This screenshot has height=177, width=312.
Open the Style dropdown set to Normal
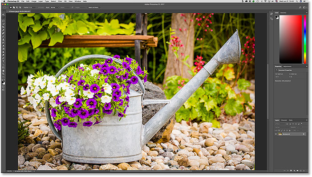tap(55, 8)
